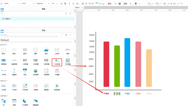Open the Negreta font style dropdown
The height and width of the screenshot is (106, 188).
click(x=43, y=4)
